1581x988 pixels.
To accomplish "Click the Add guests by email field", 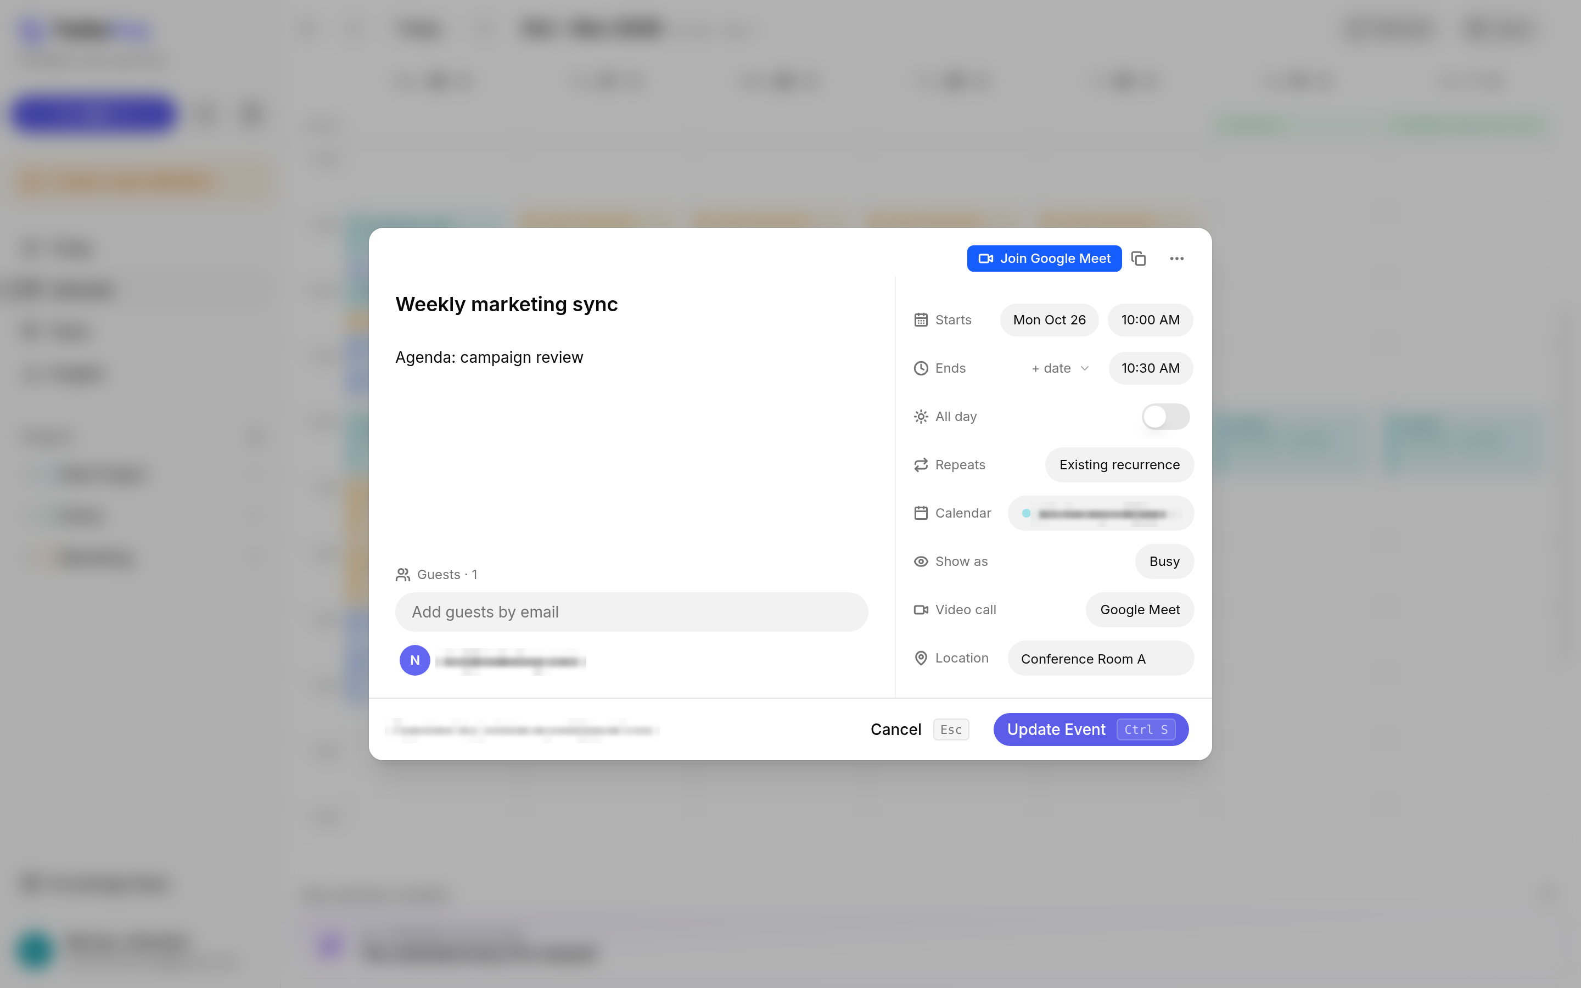I will click(632, 612).
